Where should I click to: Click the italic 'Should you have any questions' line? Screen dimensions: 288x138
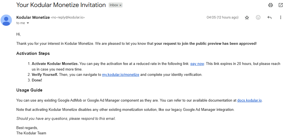pos(66,118)
